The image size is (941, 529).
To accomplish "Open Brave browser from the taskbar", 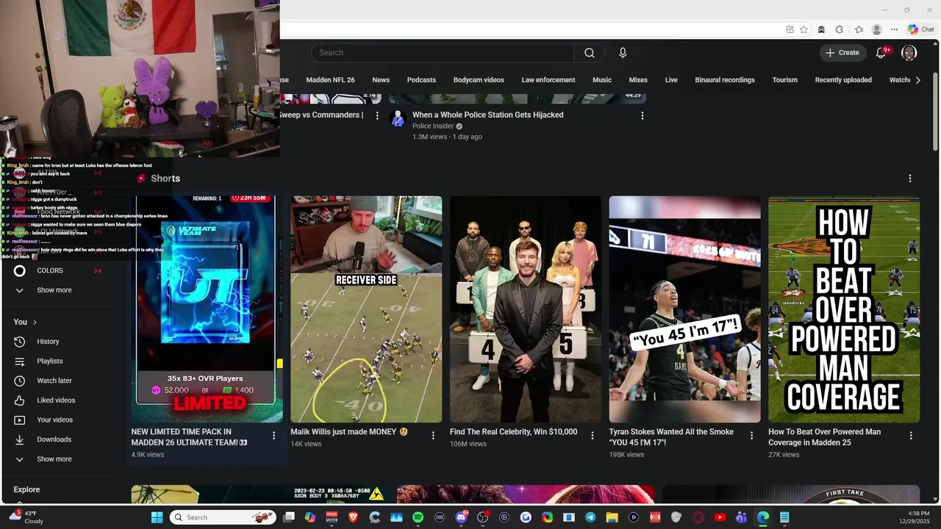I will pyautogui.click(x=354, y=517).
